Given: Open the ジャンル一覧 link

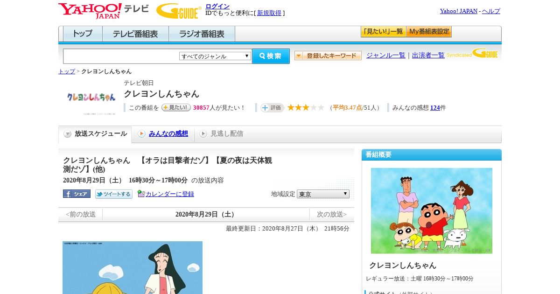Looking at the screenshot, I should pyautogui.click(x=386, y=55).
